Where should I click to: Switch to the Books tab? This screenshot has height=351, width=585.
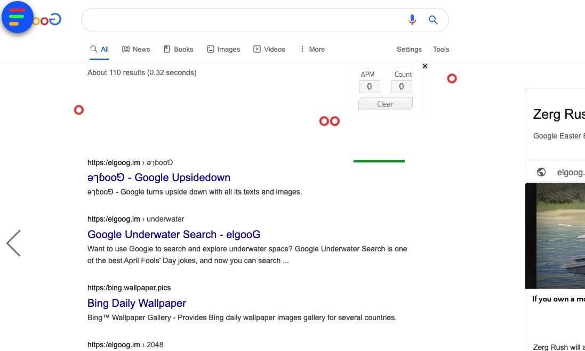178,49
